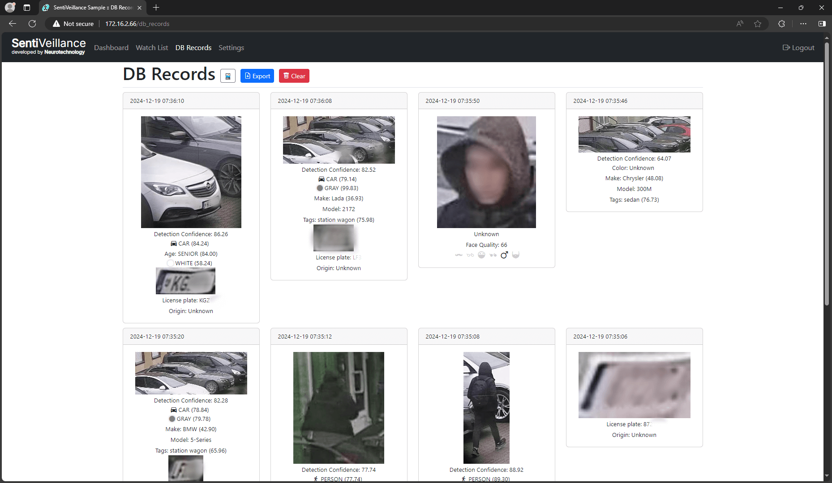Viewport: 832px width, 483px height.
Task: Open the hooded person face thumbnail
Action: pyautogui.click(x=486, y=172)
